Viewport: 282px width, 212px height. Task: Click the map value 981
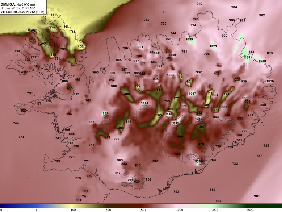(x=140, y=47)
